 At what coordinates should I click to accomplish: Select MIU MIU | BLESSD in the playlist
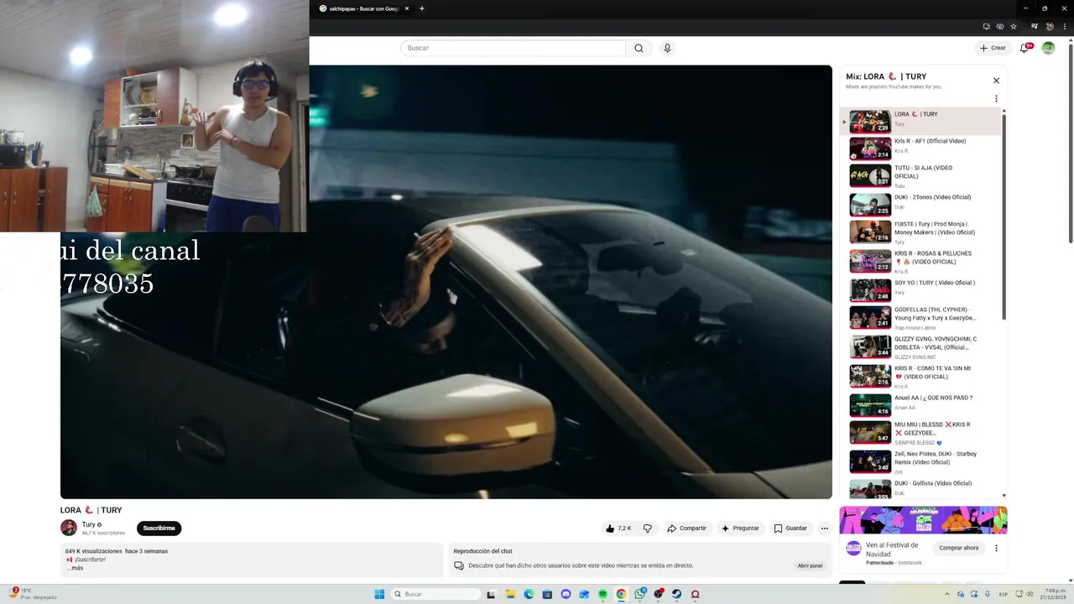pyautogui.click(x=921, y=433)
